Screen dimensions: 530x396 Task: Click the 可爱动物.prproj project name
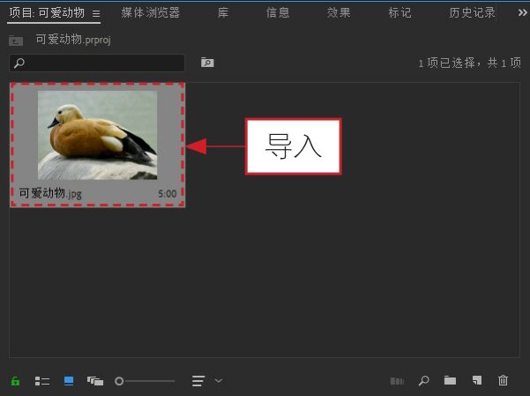73,40
